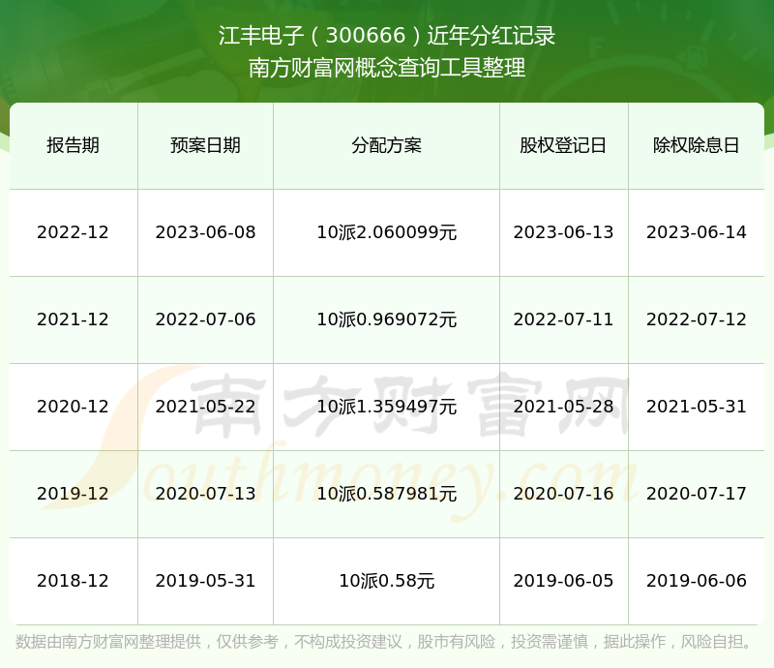Click the 预案日期 column header
774x668 pixels.
click(205, 146)
